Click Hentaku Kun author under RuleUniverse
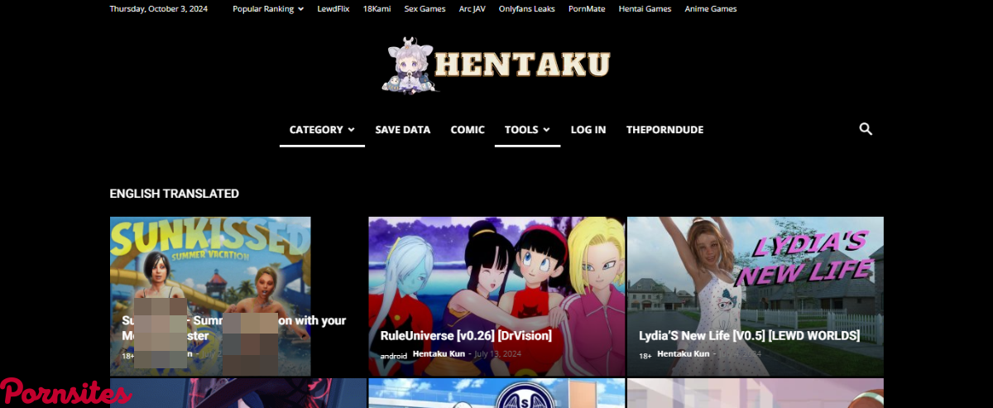 pos(439,353)
